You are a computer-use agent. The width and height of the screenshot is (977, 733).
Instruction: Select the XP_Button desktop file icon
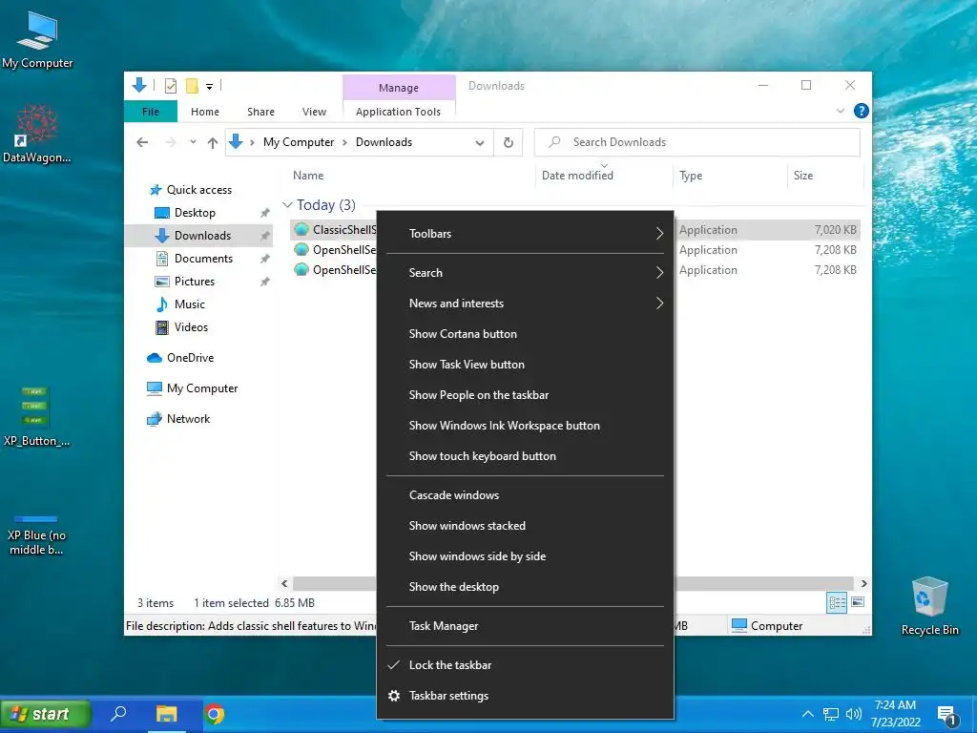36,416
